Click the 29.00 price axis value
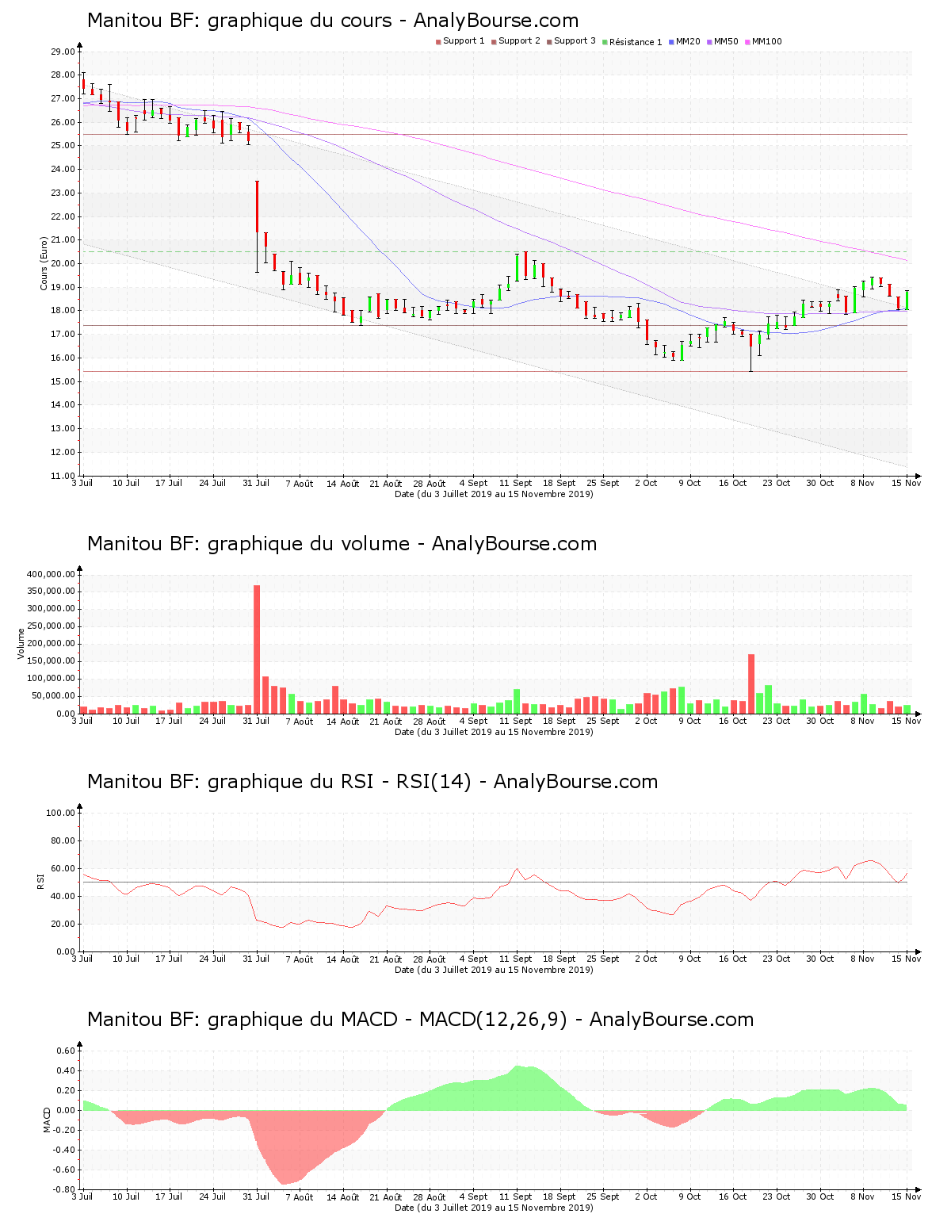951x1229 pixels. point(63,52)
